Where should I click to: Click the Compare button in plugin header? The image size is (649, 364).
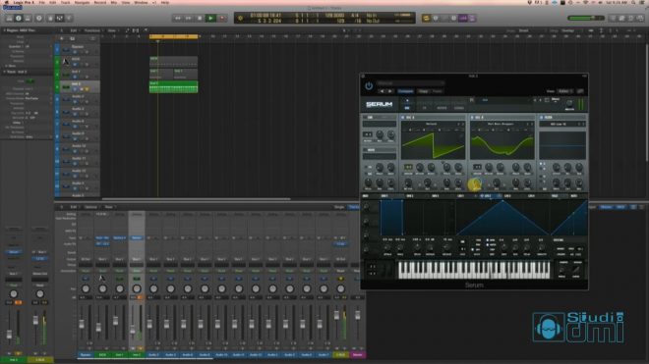pos(405,91)
